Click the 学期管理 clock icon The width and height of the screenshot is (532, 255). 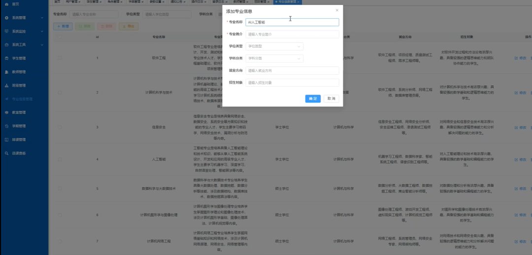[7, 126]
